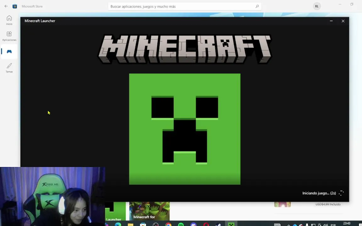Click the Minecraft title logo
Screen dimensions: 362x226
click(x=185, y=49)
